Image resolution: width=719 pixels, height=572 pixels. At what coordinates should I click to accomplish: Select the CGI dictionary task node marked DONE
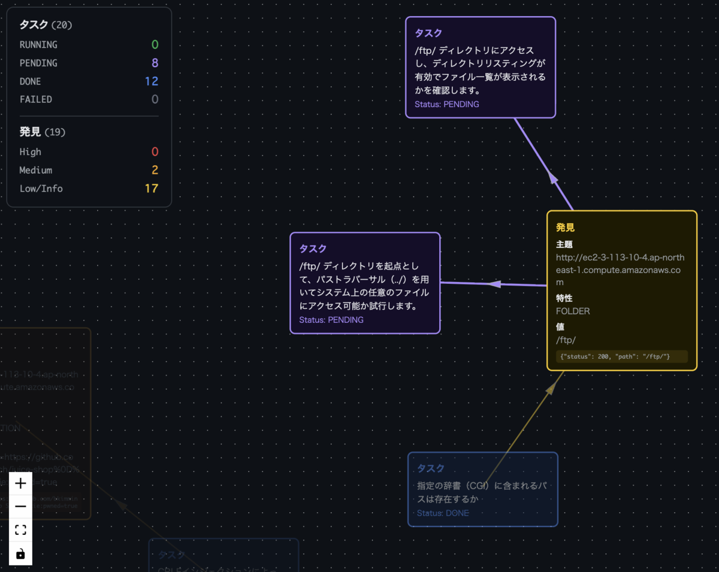483,489
